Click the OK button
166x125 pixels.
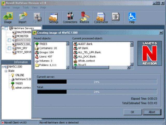pos(133,112)
